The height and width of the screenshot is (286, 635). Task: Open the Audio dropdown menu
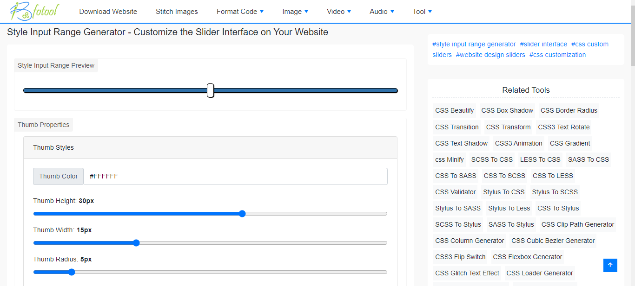pyautogui.click(x=382, y=12)
